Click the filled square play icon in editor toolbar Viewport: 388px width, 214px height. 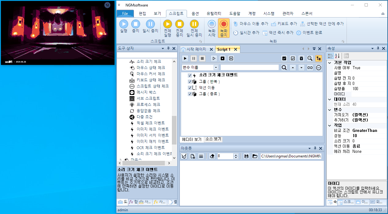[x=223, y=58]
